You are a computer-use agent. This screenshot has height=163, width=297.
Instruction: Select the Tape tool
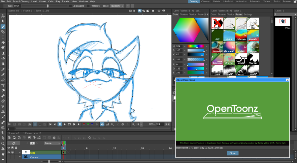point(3,58)
